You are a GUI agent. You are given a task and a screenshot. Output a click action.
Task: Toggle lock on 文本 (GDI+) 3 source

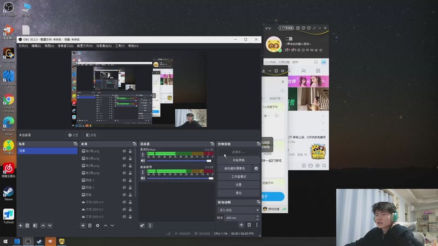[x=130, y=216]
